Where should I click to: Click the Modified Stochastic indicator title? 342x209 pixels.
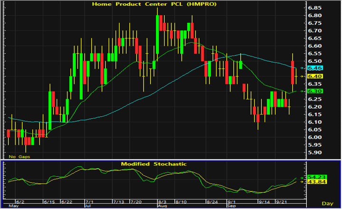tap(154, 164)
